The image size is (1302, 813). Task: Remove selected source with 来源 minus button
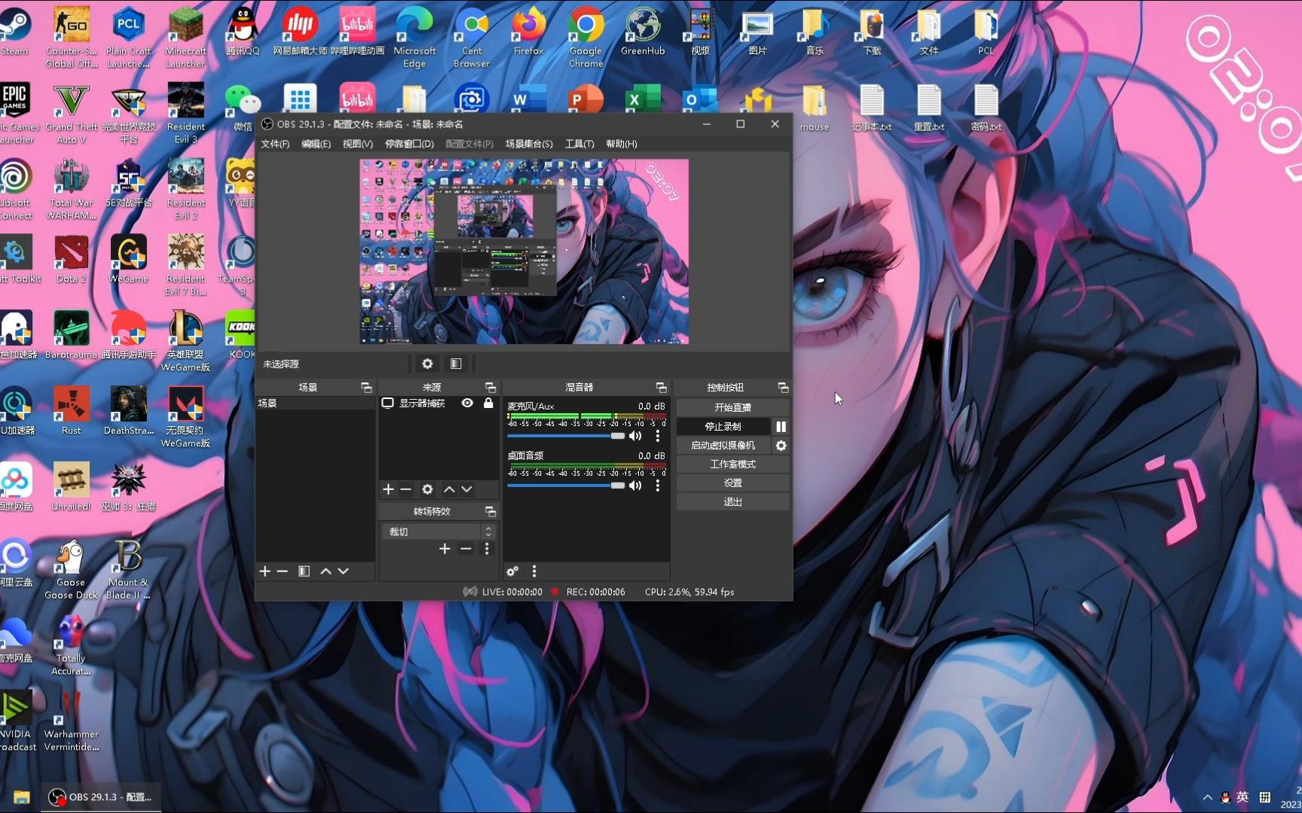(405, 489)
